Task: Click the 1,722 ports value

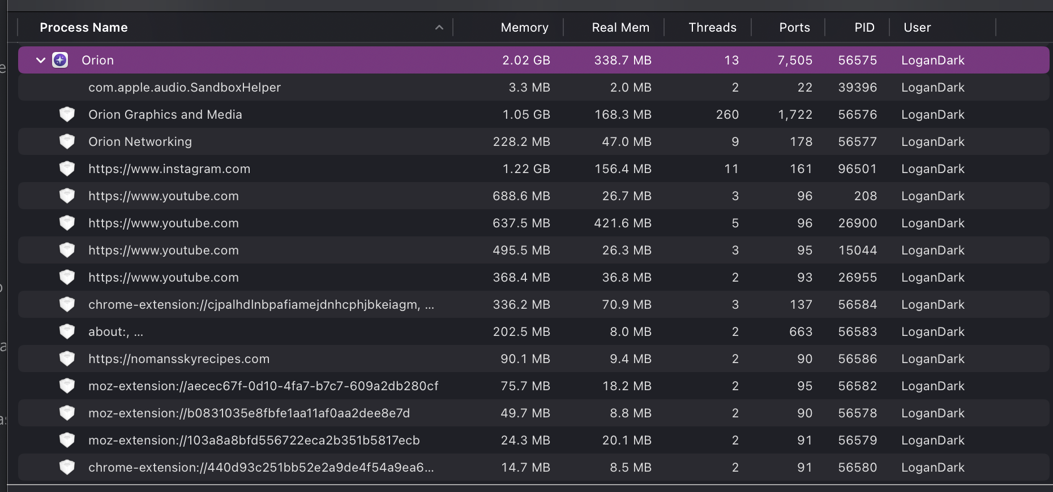Action: [795, 114]
